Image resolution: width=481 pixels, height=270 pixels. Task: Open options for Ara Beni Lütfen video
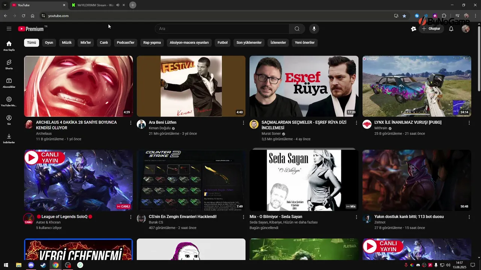[244, 123]
